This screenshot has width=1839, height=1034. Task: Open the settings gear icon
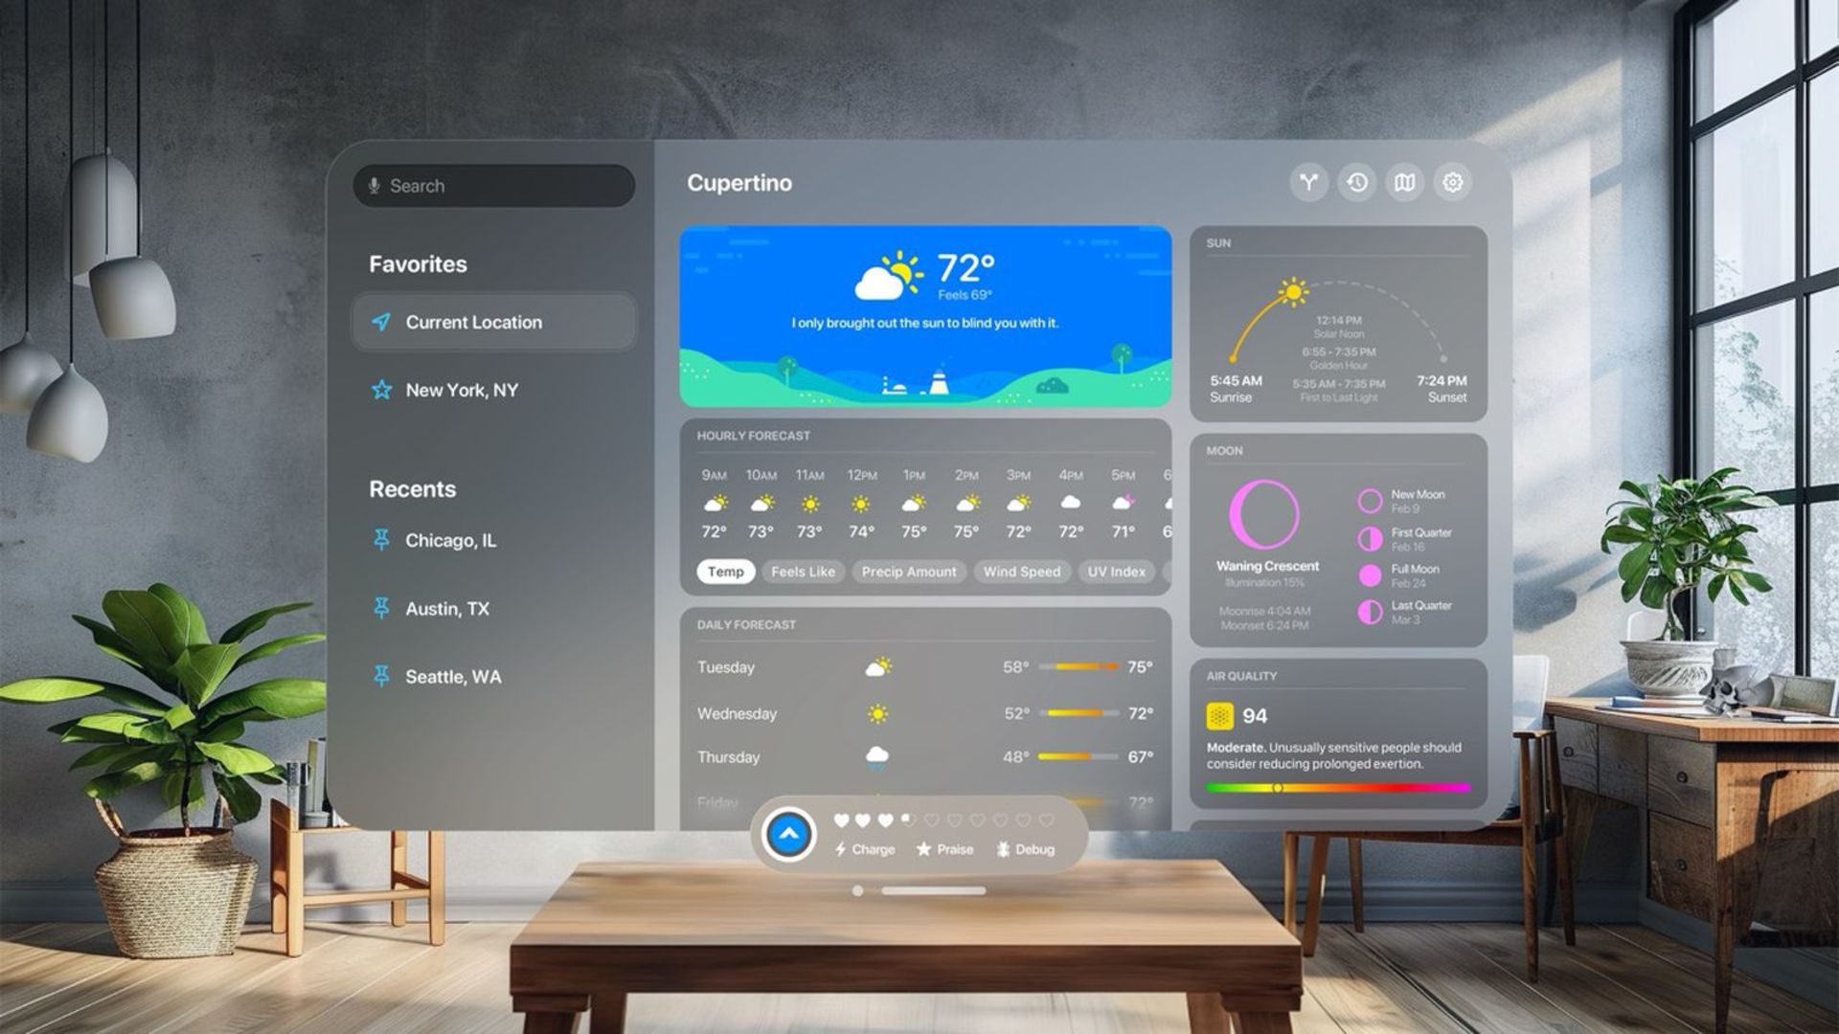pyautogui.click(x=1452, y=183)
